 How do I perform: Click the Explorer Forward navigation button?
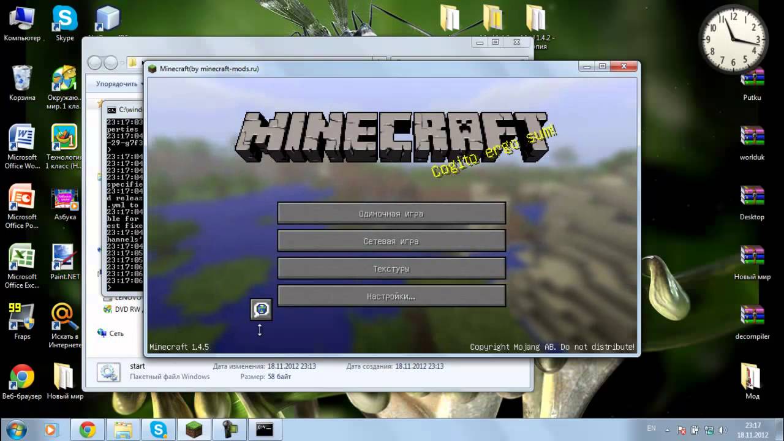point(110,62)
